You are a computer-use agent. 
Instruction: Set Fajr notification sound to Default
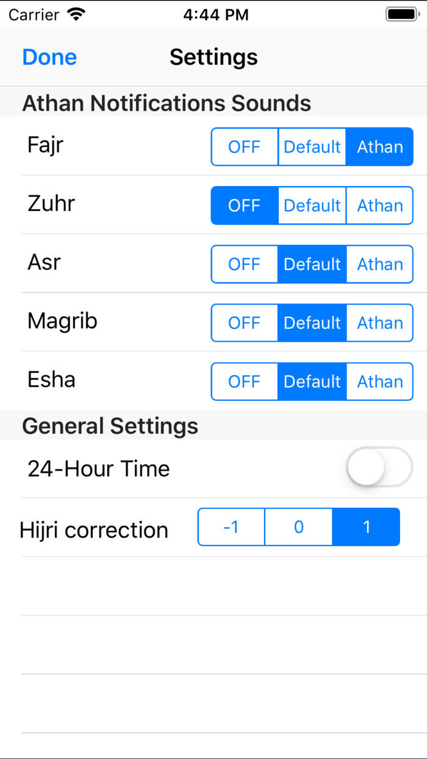pos(312,146)
